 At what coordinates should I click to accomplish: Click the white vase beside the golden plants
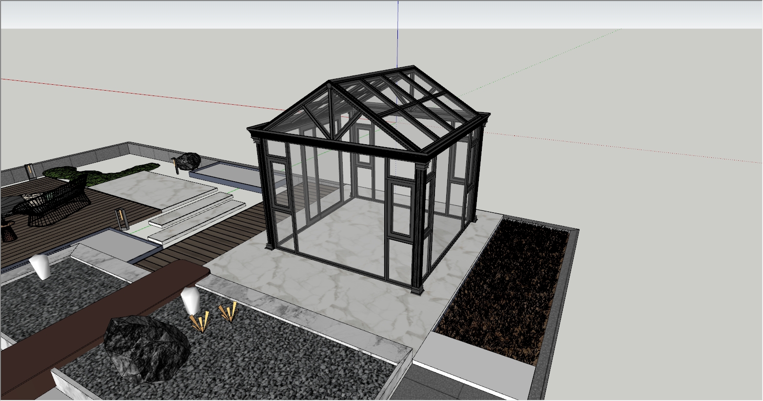[190, 301]
